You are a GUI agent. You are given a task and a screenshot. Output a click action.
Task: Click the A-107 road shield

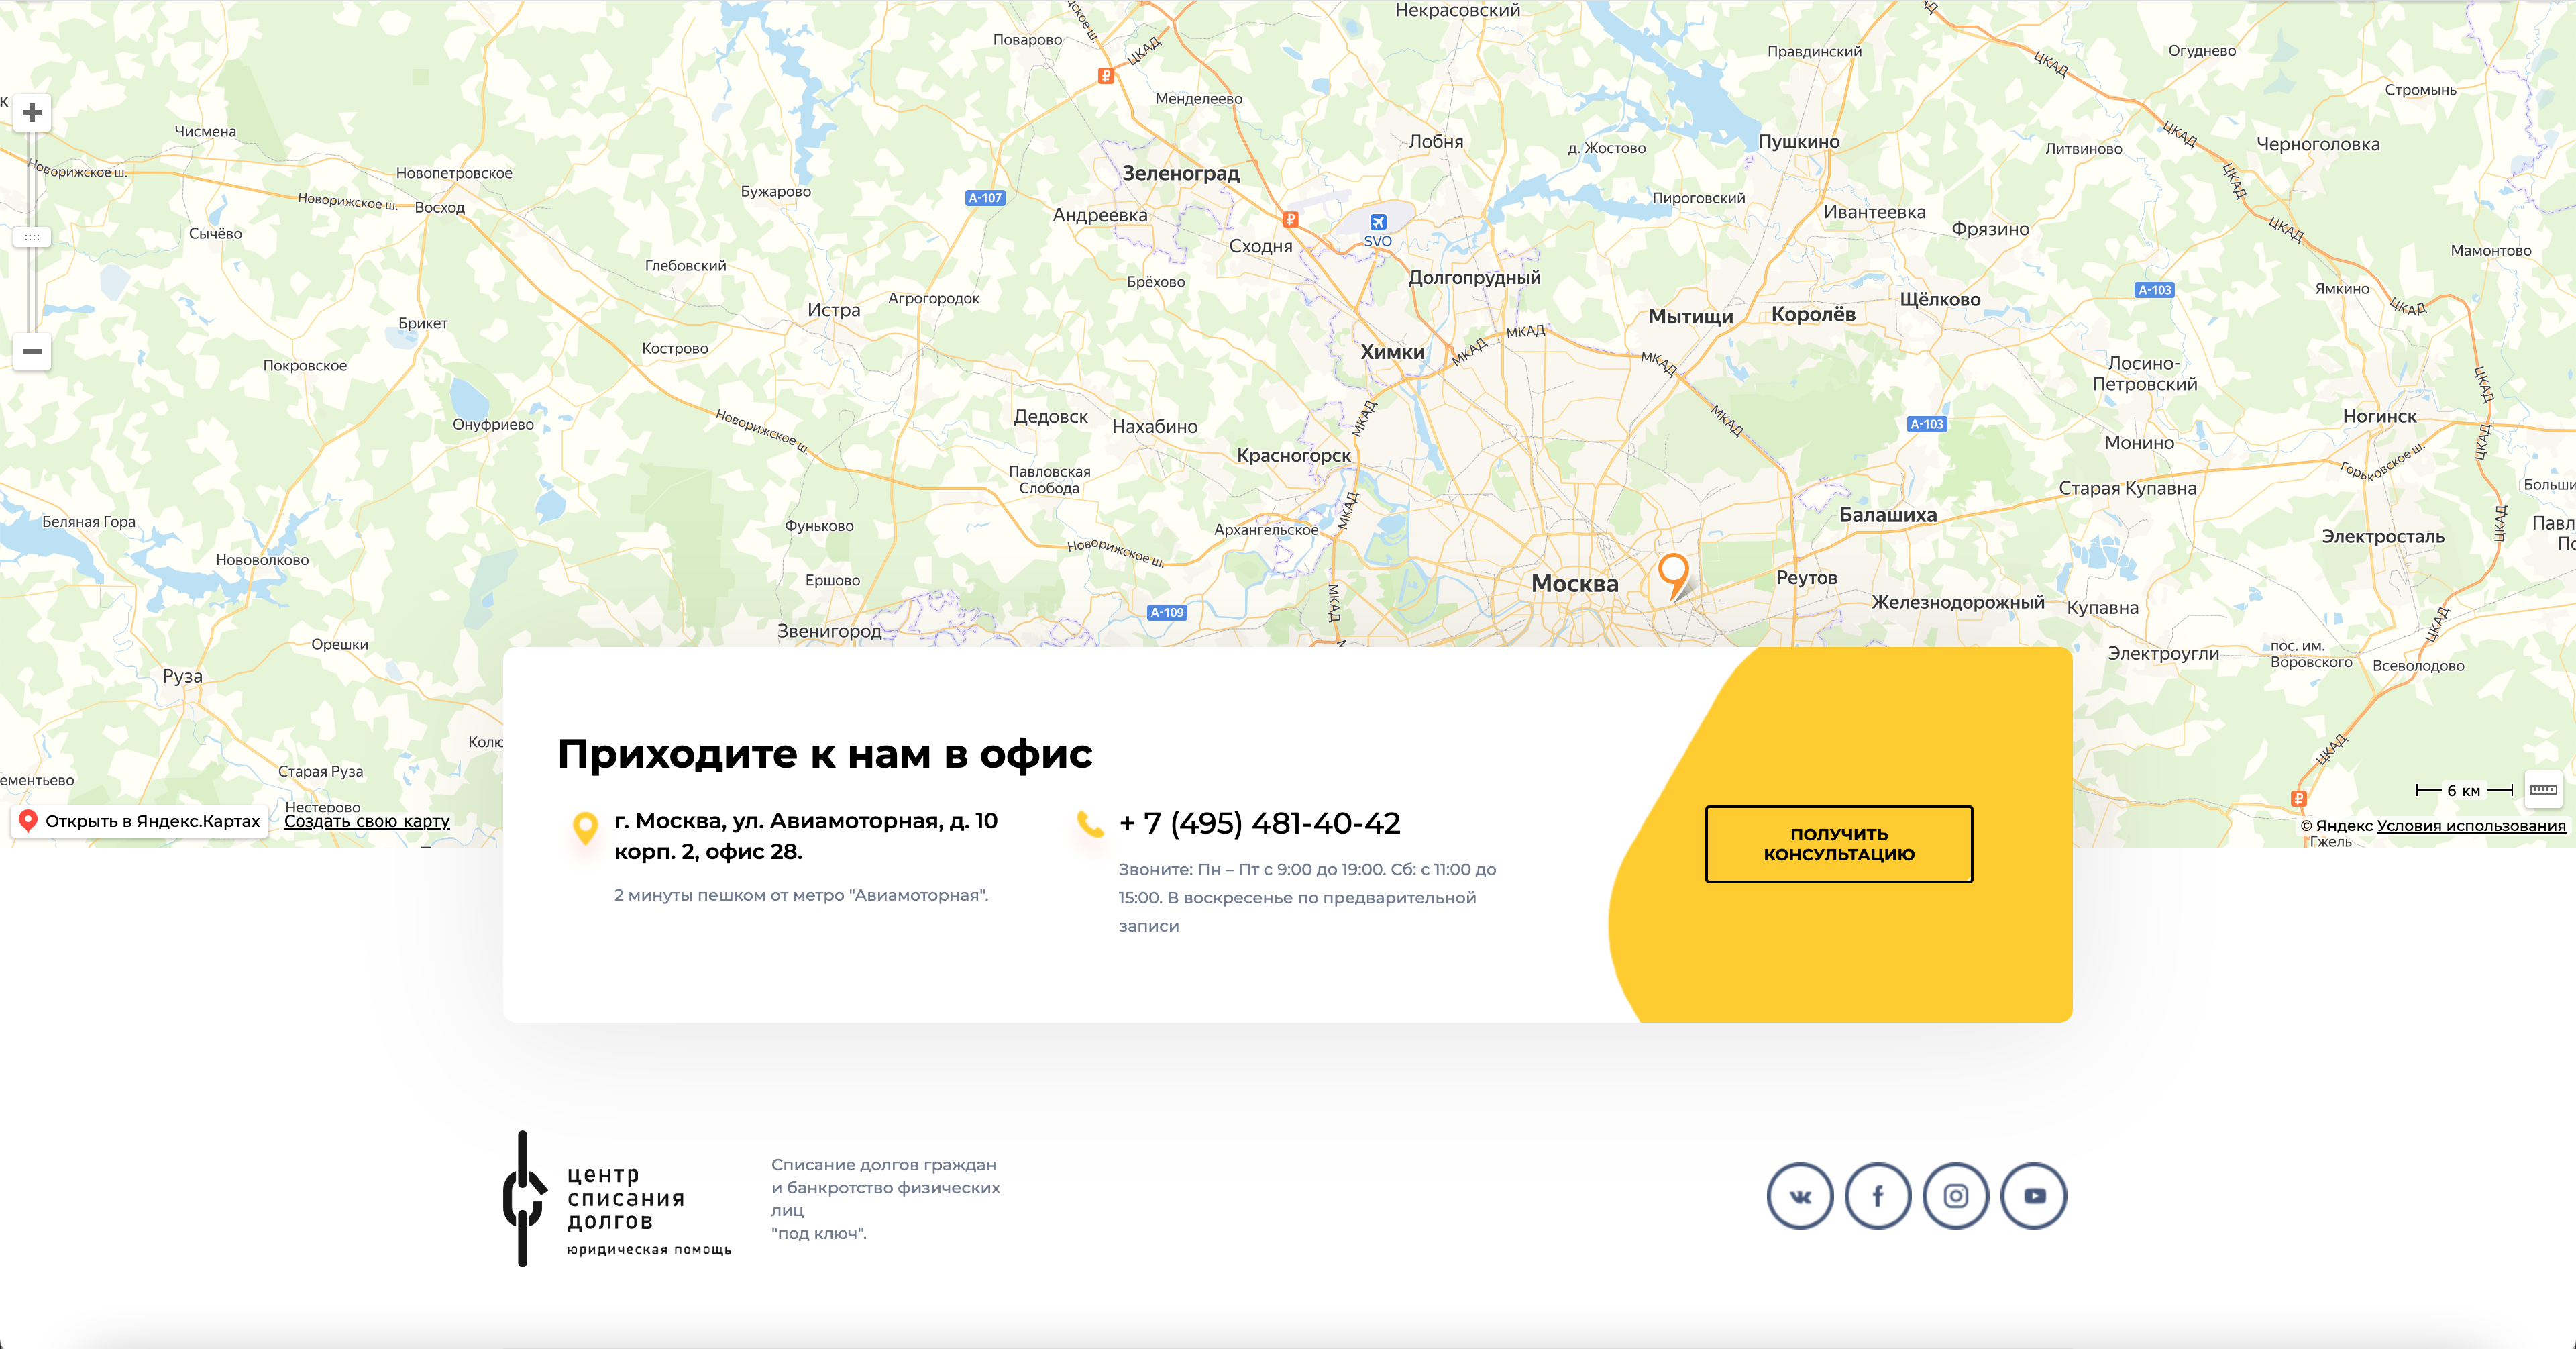[x=985, y=198]
